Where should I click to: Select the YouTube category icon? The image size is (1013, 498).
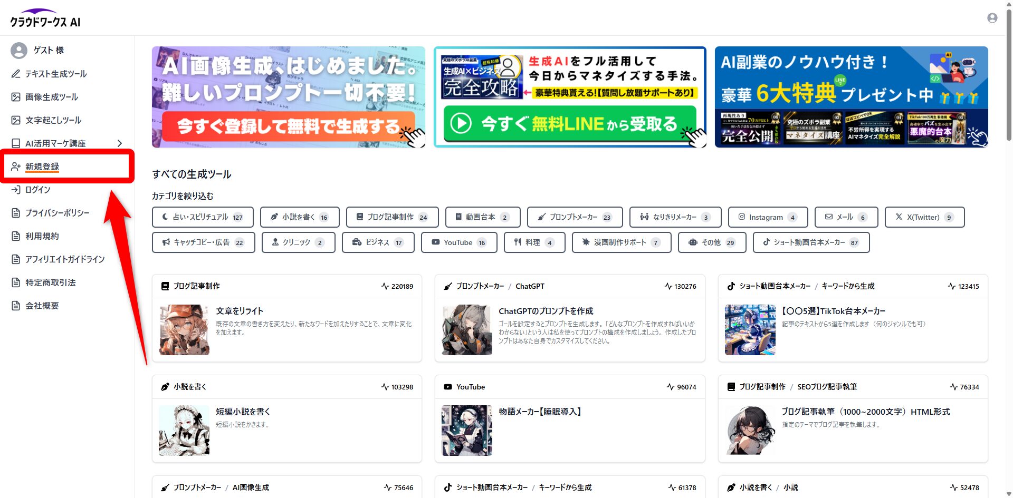pos(435,242)
